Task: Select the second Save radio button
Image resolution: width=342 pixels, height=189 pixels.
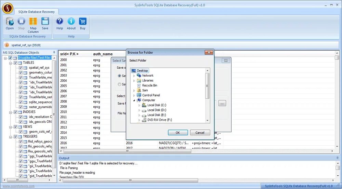Action: coord(119,84)
